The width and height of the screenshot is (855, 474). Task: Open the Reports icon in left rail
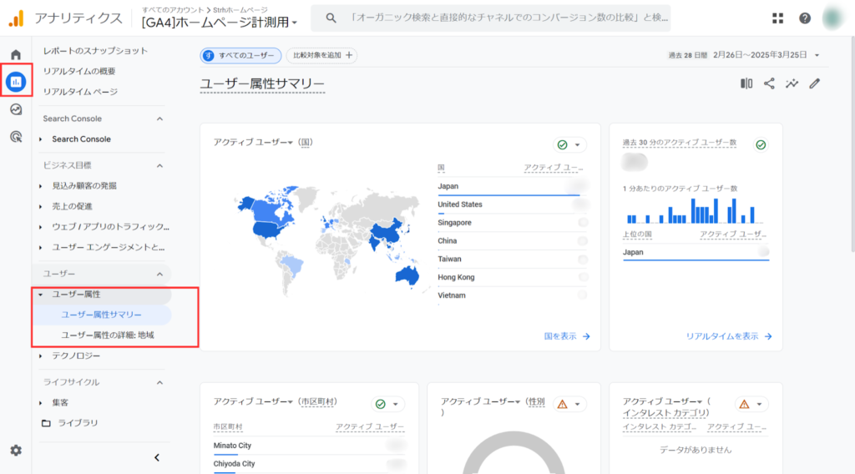click(16, 82)
